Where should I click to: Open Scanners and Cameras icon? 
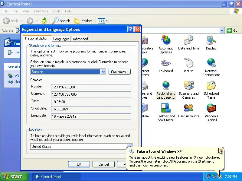click(x=188, y=90)
